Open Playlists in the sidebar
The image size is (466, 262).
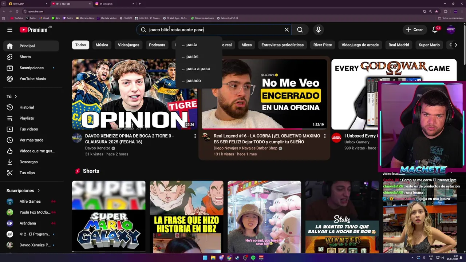(x=31, y=118)
